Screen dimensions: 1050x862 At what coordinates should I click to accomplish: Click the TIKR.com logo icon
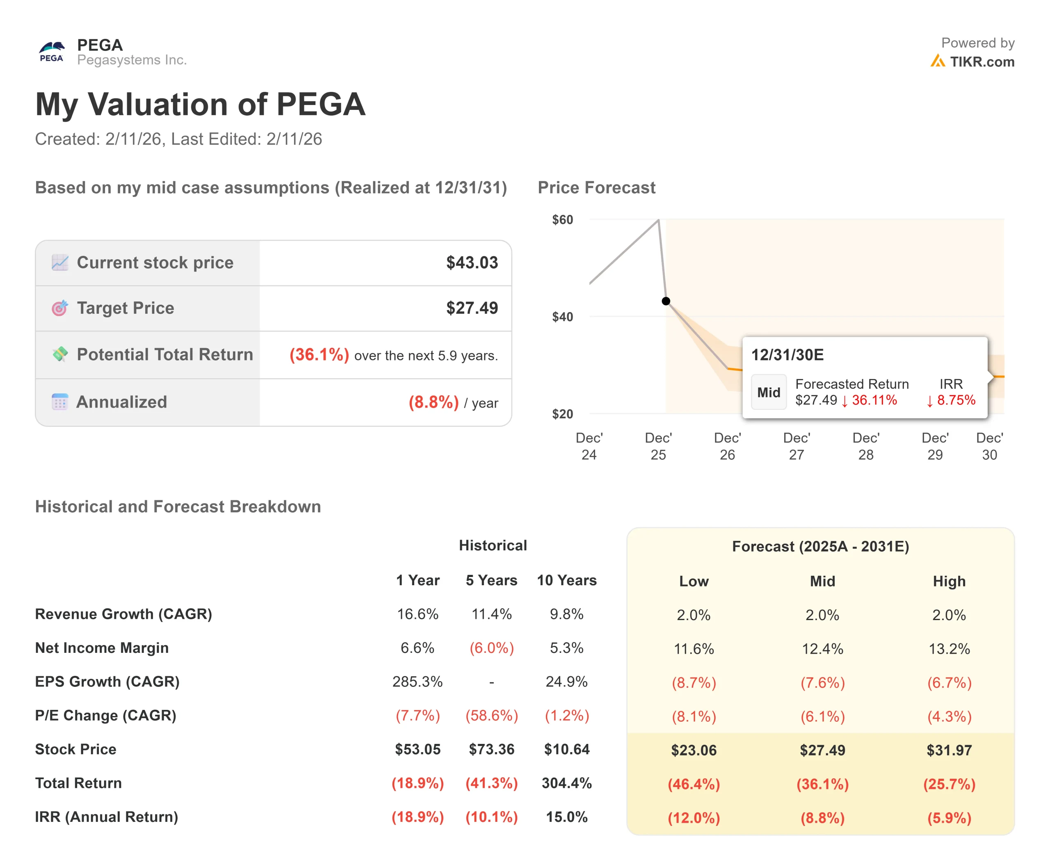(937, 61)
